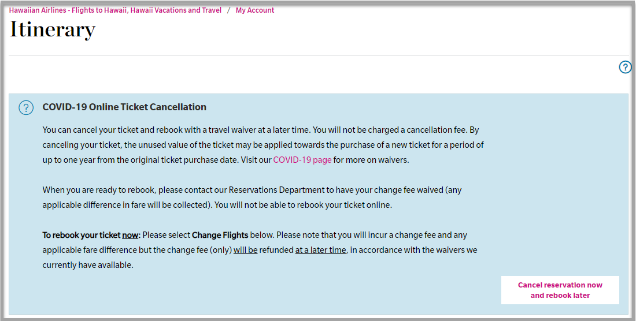Follow the COVID-19 page link

coord(302,160)
